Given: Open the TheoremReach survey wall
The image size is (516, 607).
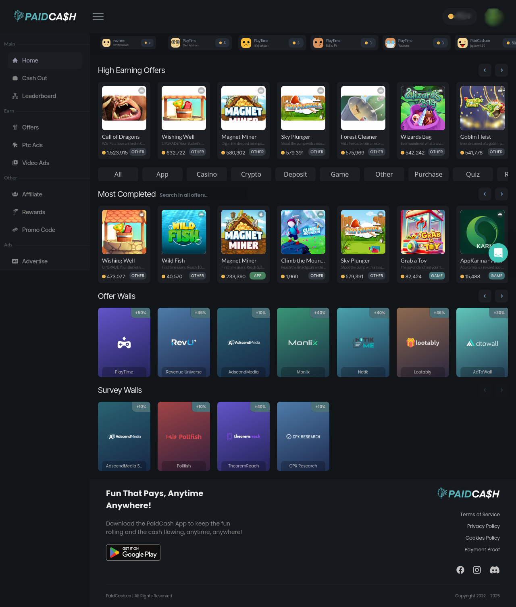Looking at the screenshot, I should coord(243,436).
